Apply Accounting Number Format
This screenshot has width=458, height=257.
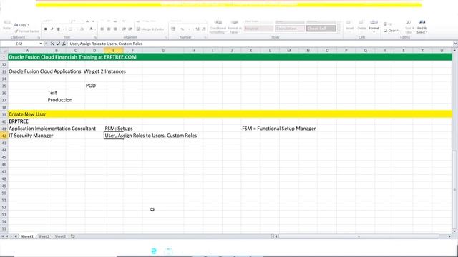click(x=173, y=29)
